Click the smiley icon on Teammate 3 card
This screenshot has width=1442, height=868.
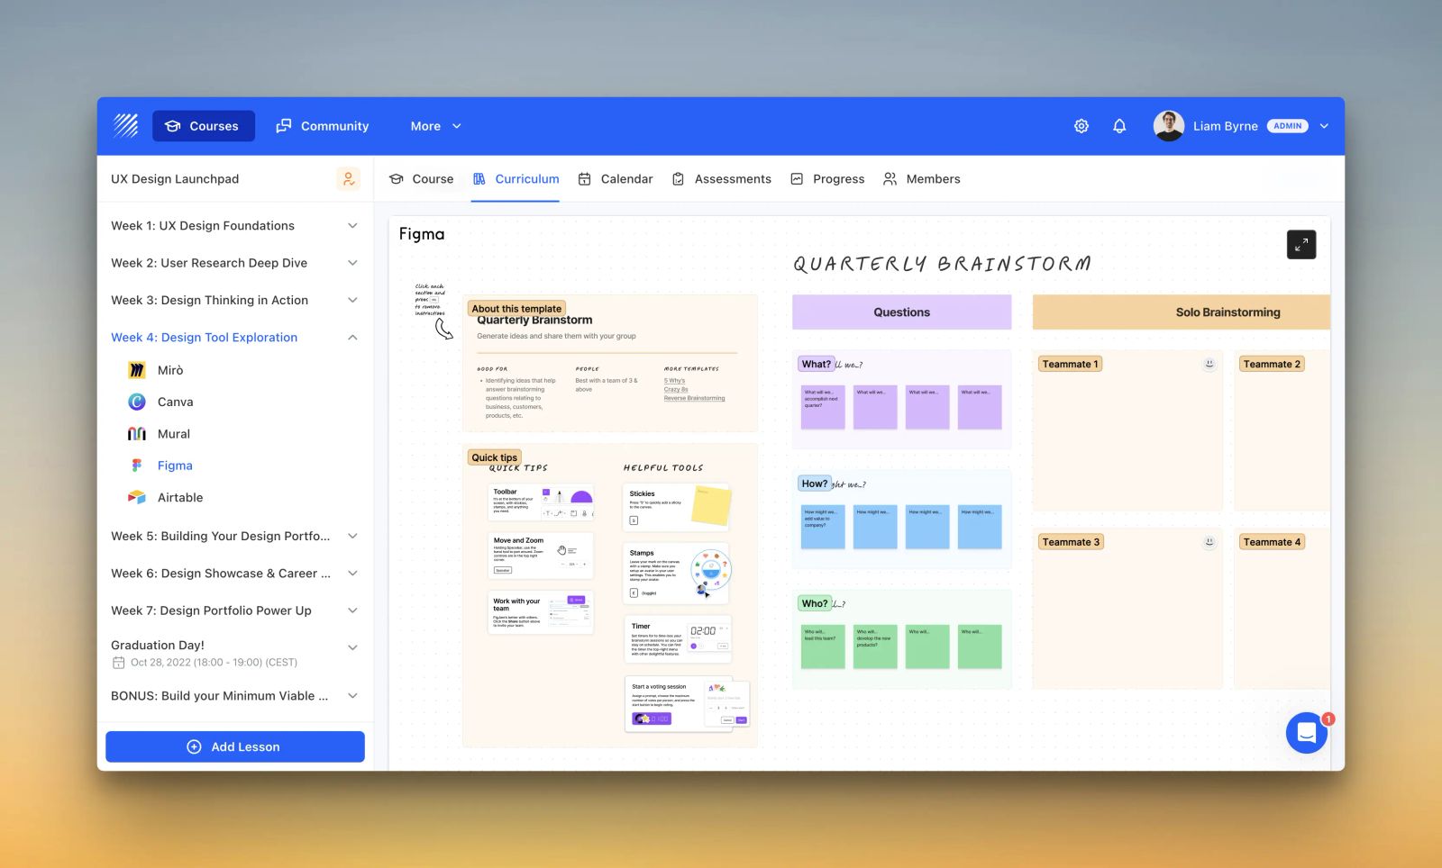[x=1209, y=542]
